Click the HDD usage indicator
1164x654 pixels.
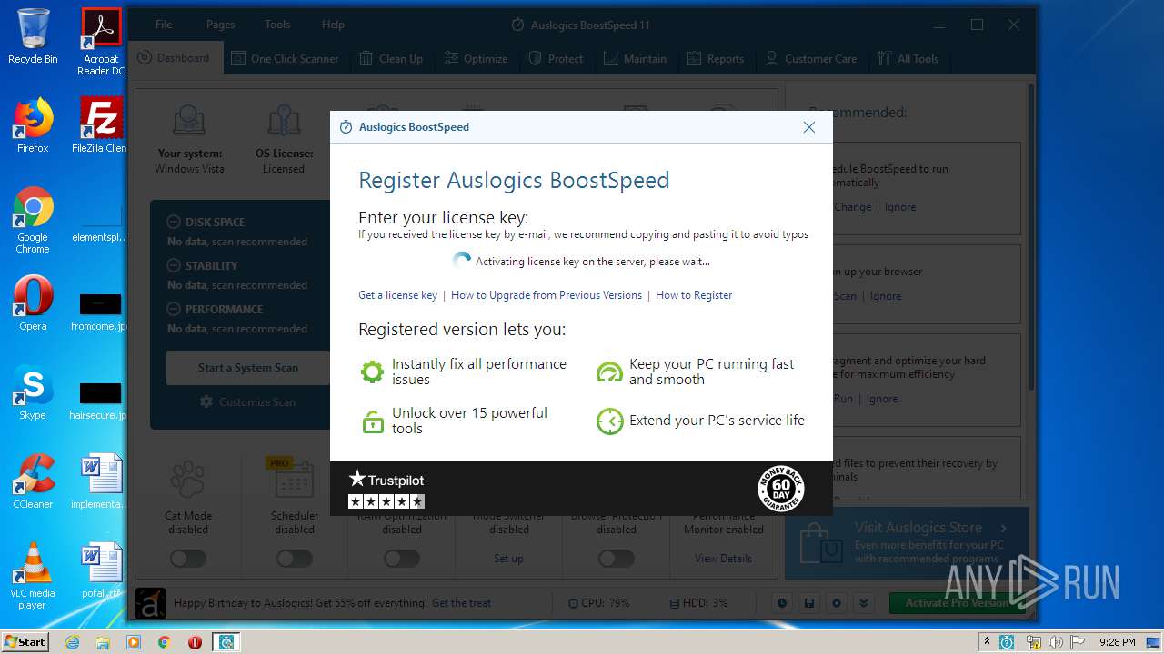coord(698,603)
